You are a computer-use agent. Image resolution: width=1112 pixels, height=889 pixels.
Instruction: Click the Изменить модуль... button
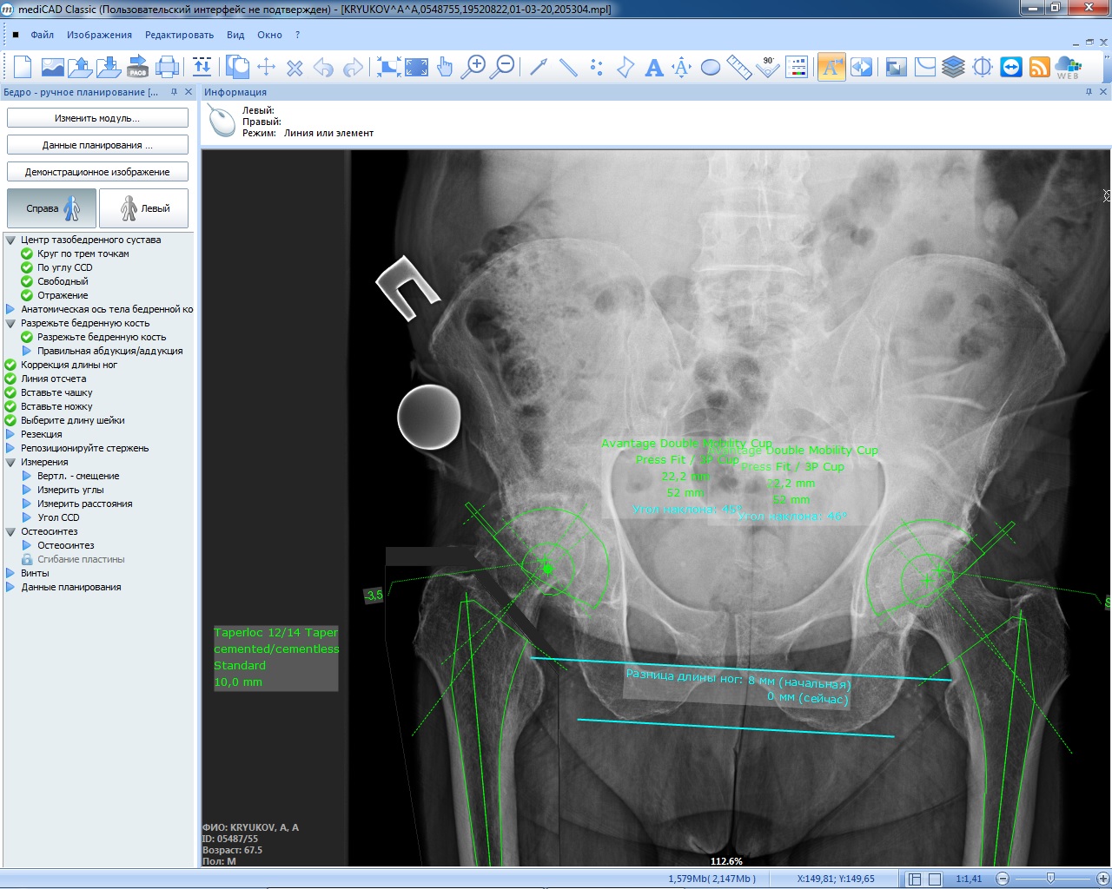click(x=97, y=118)
